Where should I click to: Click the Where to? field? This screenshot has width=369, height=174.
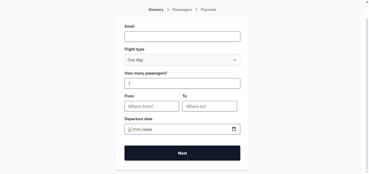click(209, 106)
